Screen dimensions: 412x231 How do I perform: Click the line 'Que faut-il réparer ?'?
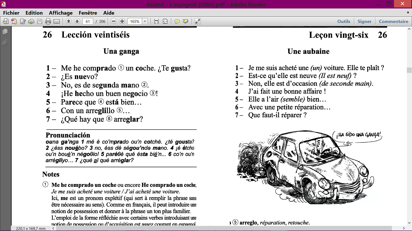pyautogui.click(x=277, y=115)
